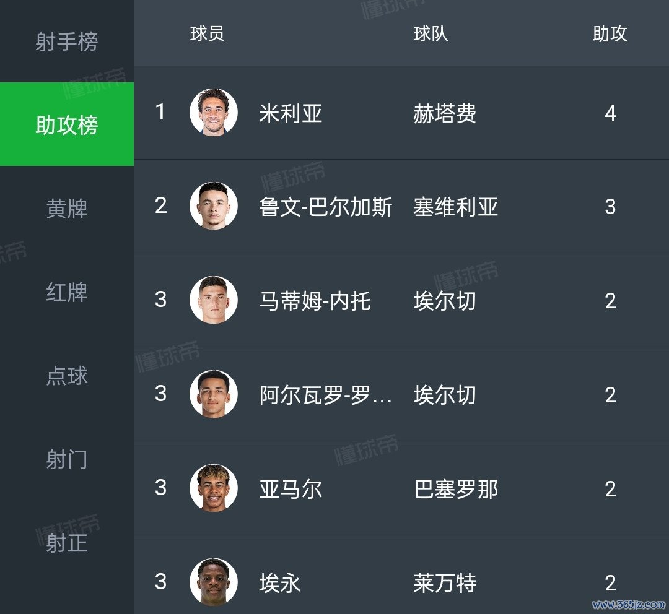Select the 射门 tab
Image resolution: width=669 pixels, height=614 pixels.
point(66,459)
